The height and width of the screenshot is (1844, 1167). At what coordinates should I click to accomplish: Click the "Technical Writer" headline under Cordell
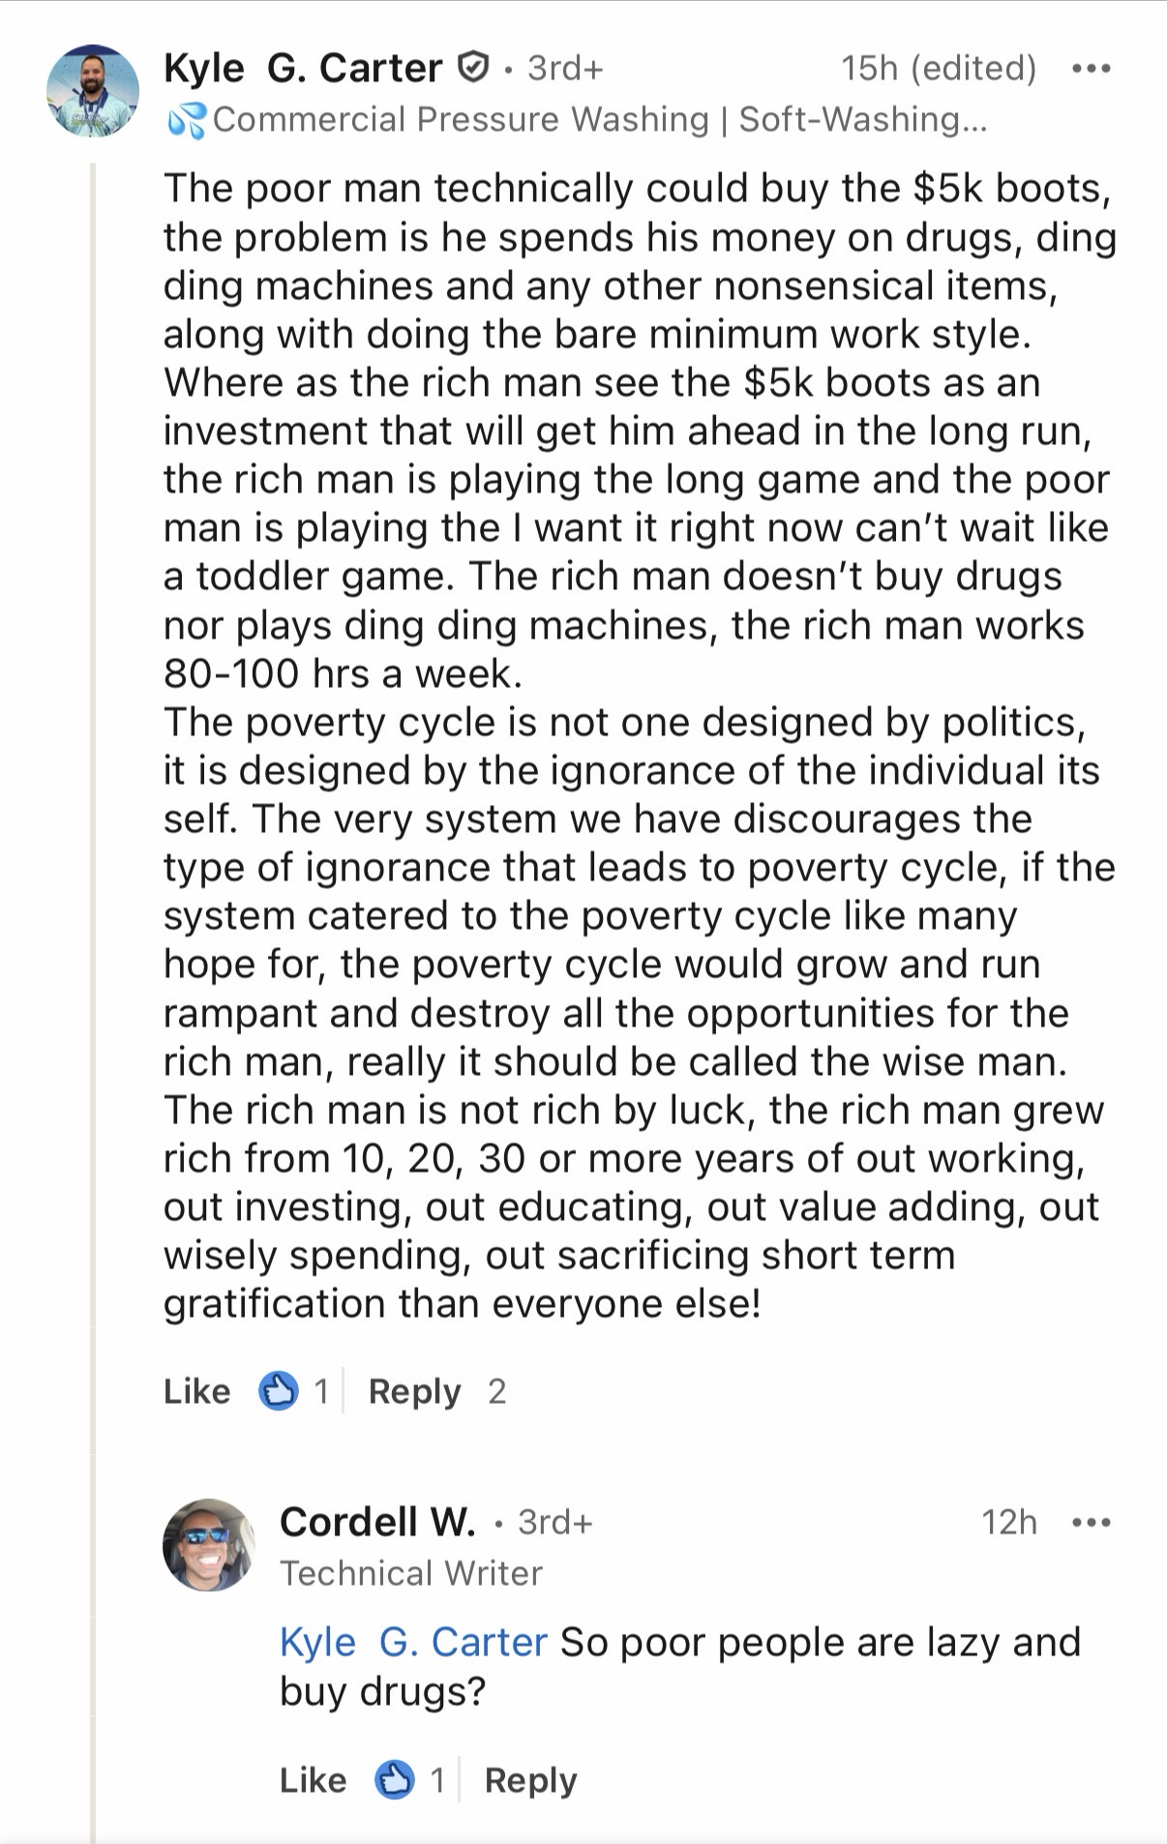411,1573
